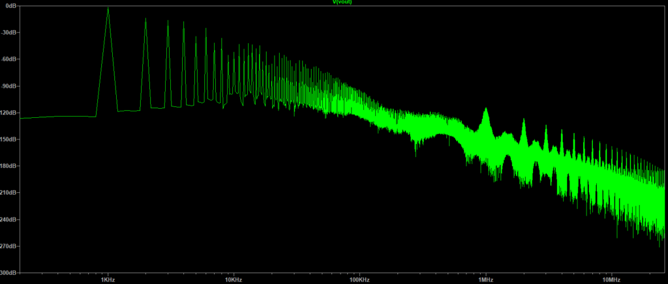Click the spectral peak above the 1MHz mark
Image resolution: width=668 pixels, height=284 pixels.
[485, 109]
